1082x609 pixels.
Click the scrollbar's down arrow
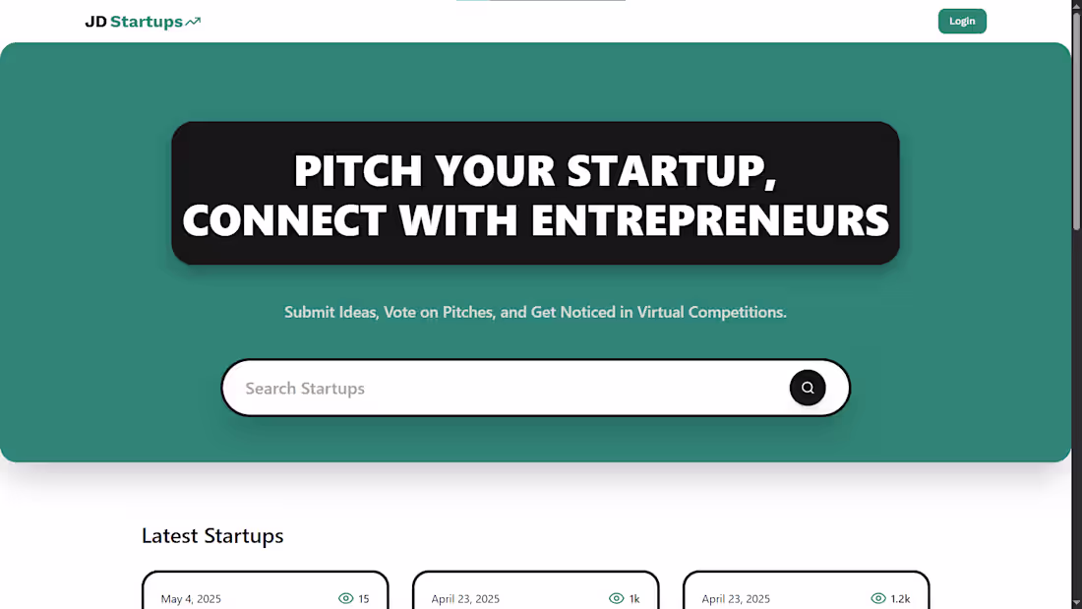[1076, 603]
